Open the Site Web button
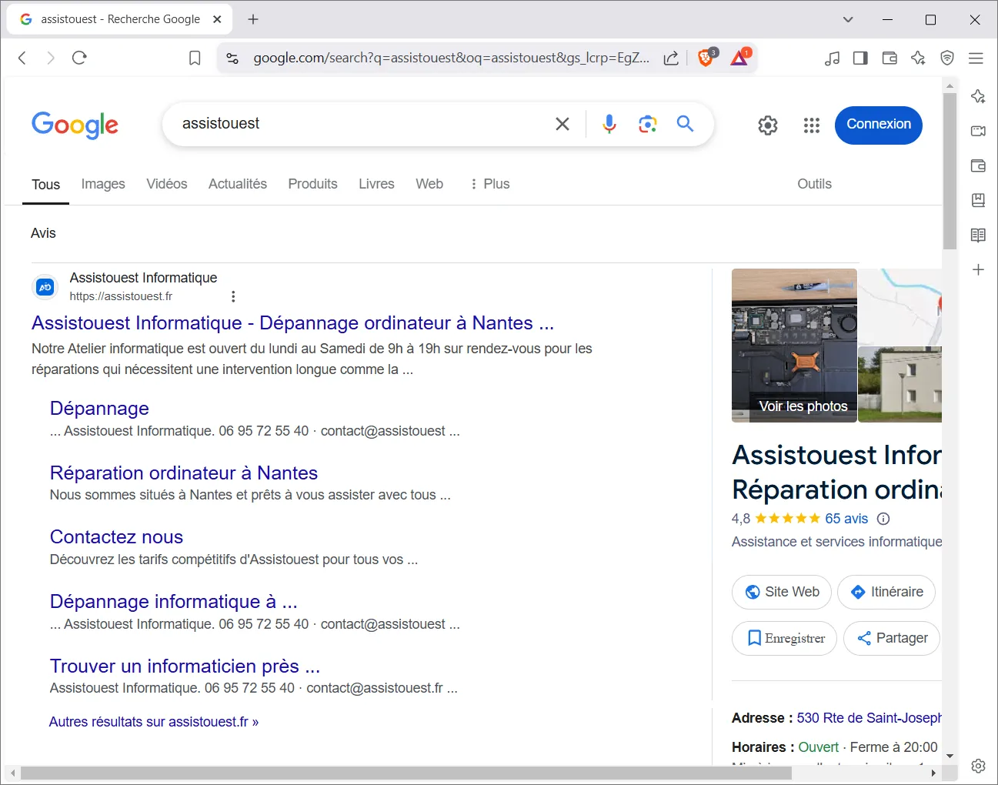 click(782, 592)
